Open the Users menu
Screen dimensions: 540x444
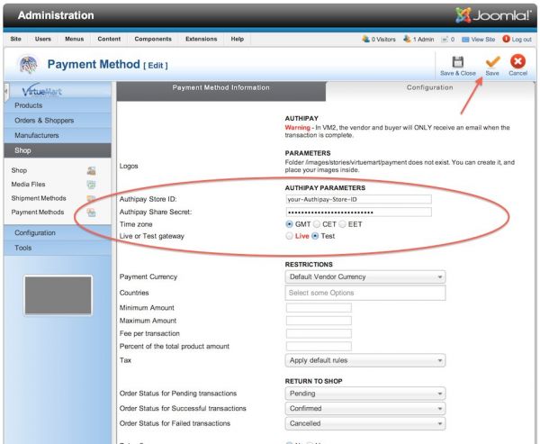click(x=43, y=39)
